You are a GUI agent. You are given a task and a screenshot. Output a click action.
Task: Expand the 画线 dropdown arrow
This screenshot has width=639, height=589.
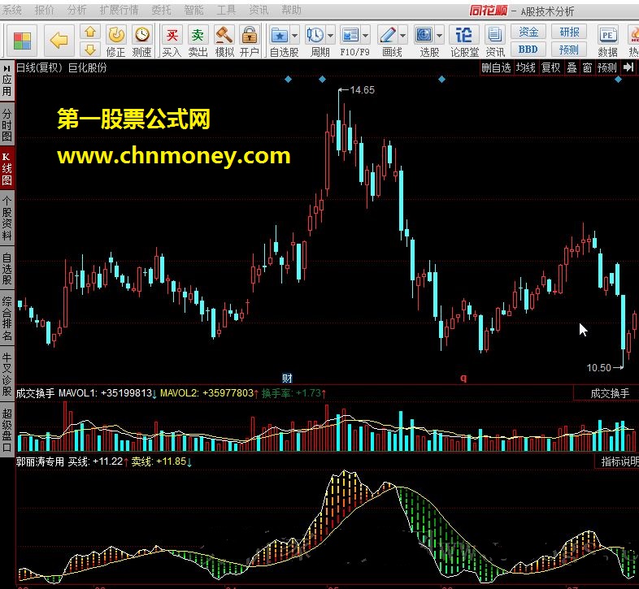click(403, 36)
